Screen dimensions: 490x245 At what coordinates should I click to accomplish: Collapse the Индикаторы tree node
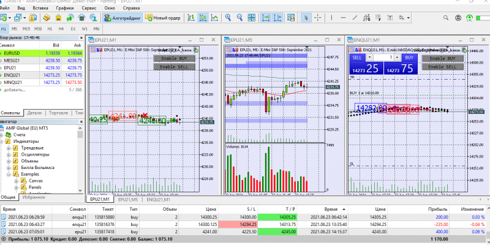coord(1,141)
